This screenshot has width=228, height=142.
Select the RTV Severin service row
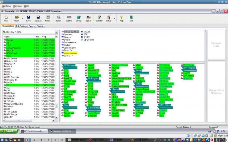point(29,58)
